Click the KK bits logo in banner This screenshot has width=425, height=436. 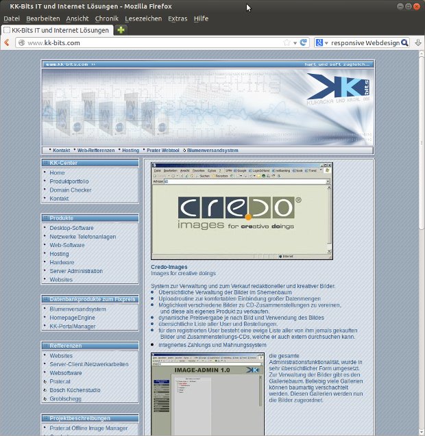click(338, 88)
